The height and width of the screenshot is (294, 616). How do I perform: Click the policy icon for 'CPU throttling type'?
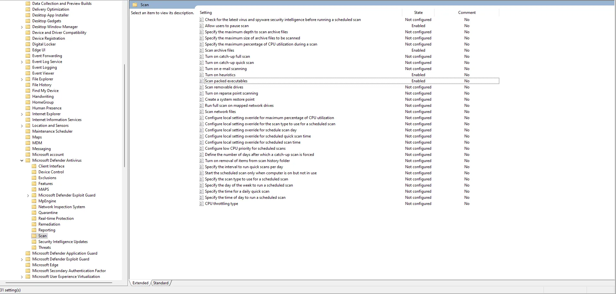(202, 204)
